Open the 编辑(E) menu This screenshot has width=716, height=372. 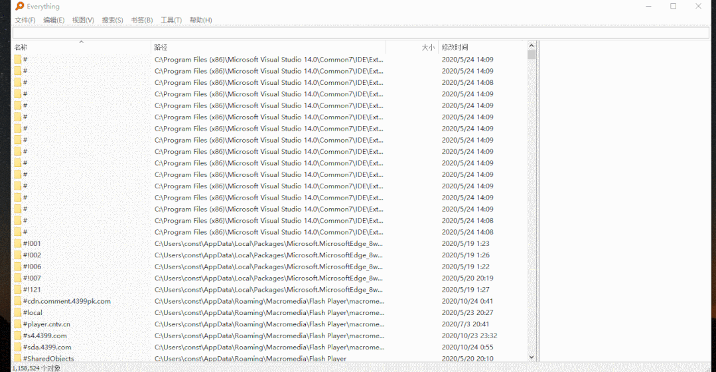click(54, 20)
